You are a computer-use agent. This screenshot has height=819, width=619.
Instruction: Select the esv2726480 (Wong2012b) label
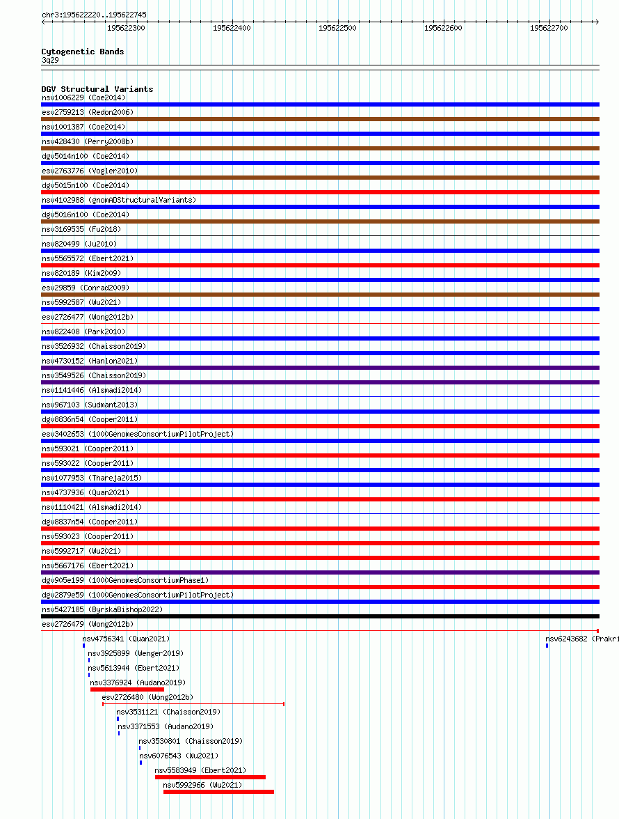tap(147, 697)
